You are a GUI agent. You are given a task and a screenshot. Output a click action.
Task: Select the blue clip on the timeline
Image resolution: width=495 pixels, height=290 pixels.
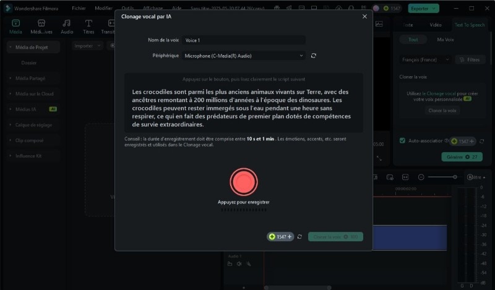tap(410, 237)
